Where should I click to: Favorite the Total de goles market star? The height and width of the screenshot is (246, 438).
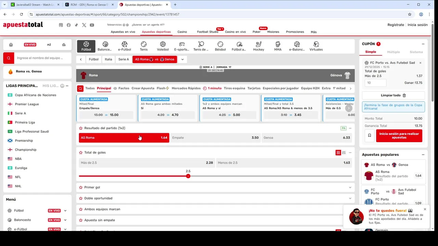[x=81, y=153]
